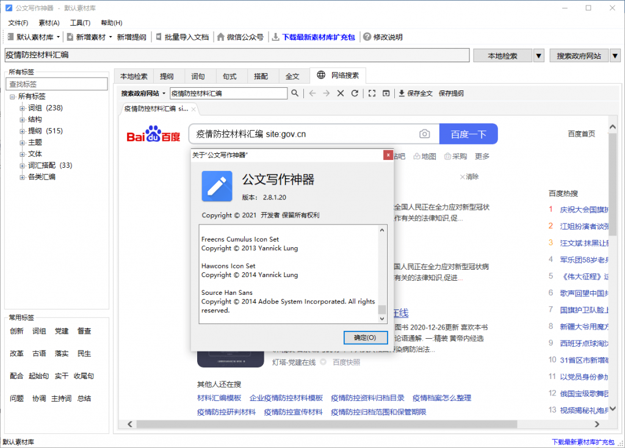Open the 工具(T) menu

pyautogui.click(x=81, y=23)
